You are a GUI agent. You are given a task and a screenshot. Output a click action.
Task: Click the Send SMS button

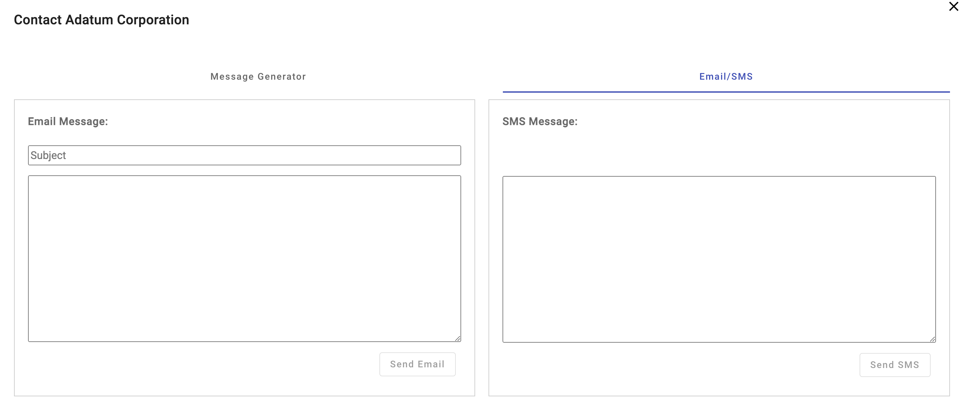(x=894, y=364)
